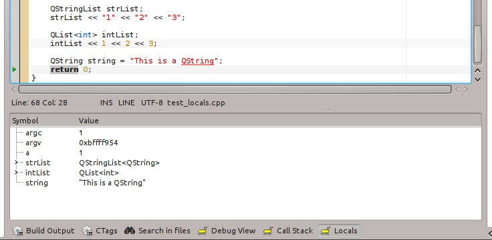Click the Call Stack bug icon

pos(268,231)
